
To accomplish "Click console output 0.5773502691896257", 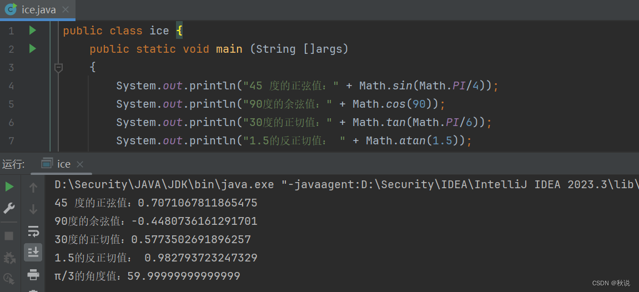I will [x=191, y=239].
